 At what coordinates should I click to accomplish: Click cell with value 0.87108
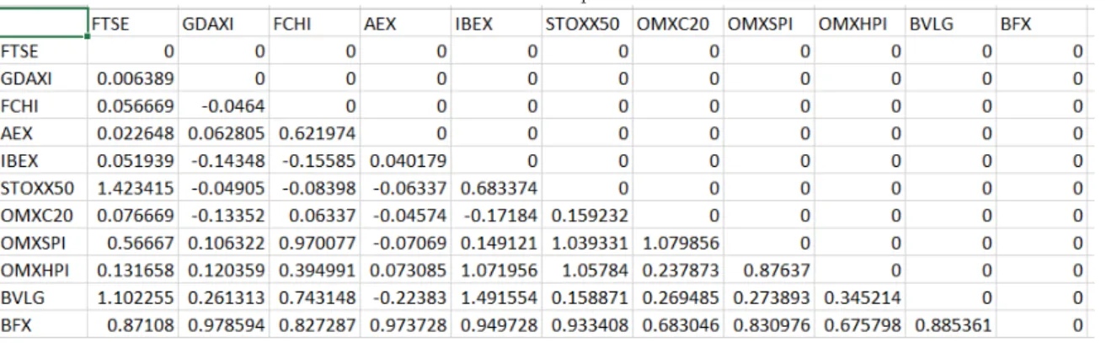[134, 324]
